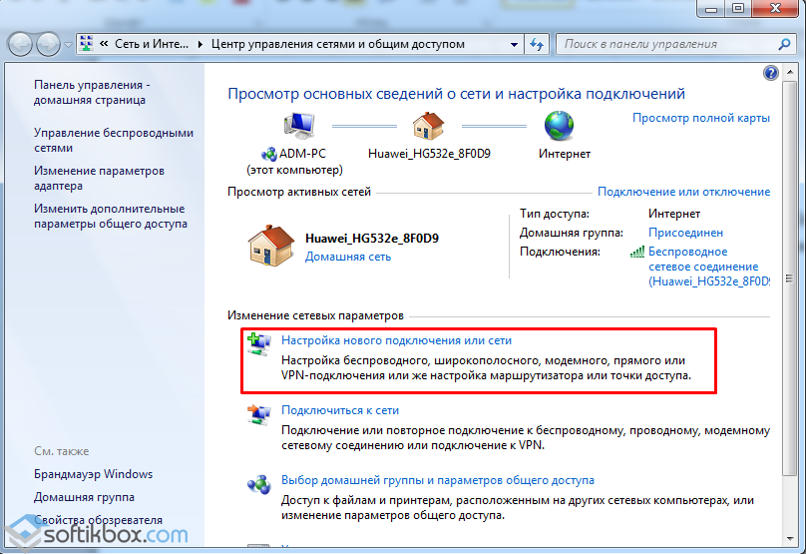Click the refresh button beside address bar
Image resolution: width=806 pixels, height=554 pixels.
tap(537, 44)
